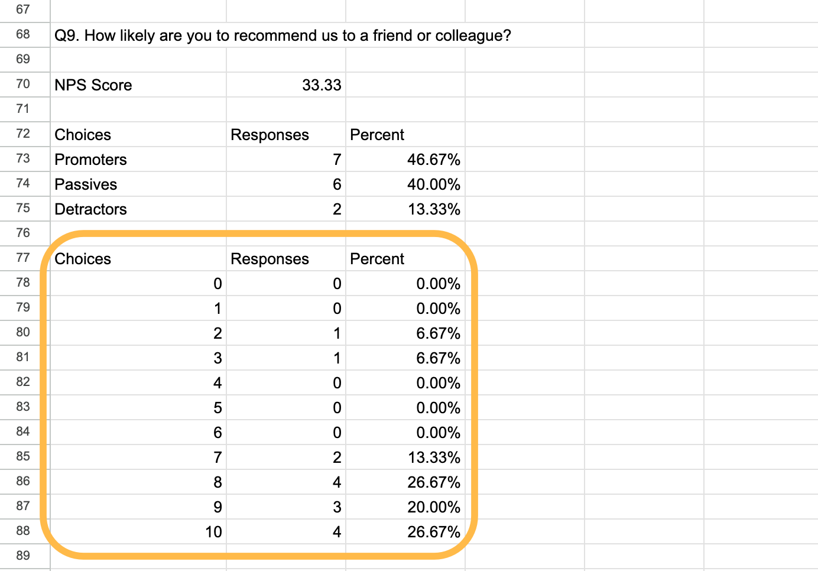Viewport: 818px width, 571px height.
Task: Select the Q9 question title cell
Action: [x=283, y=35]
